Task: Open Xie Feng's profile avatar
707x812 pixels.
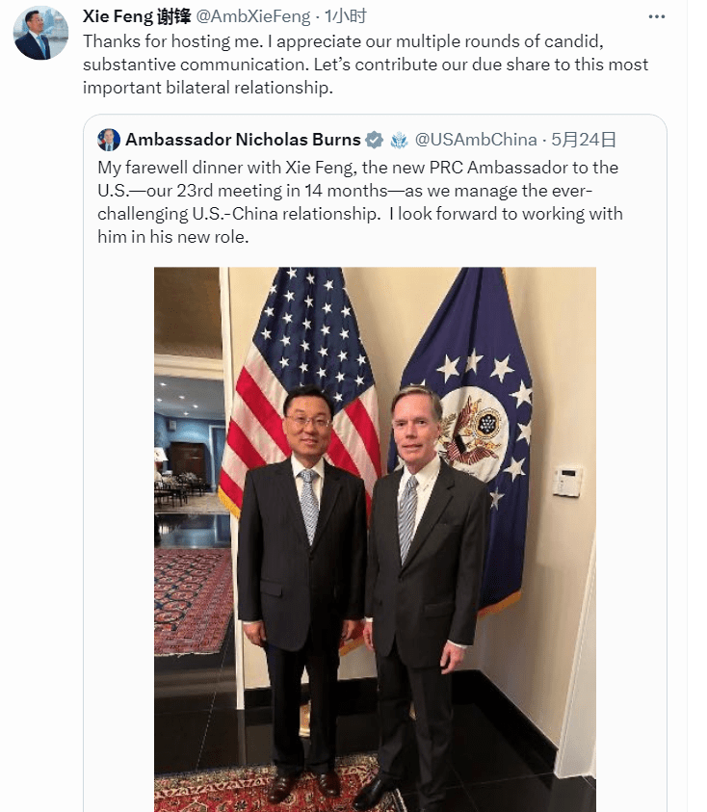Action: pyautogui.click(x=40, y=33)
